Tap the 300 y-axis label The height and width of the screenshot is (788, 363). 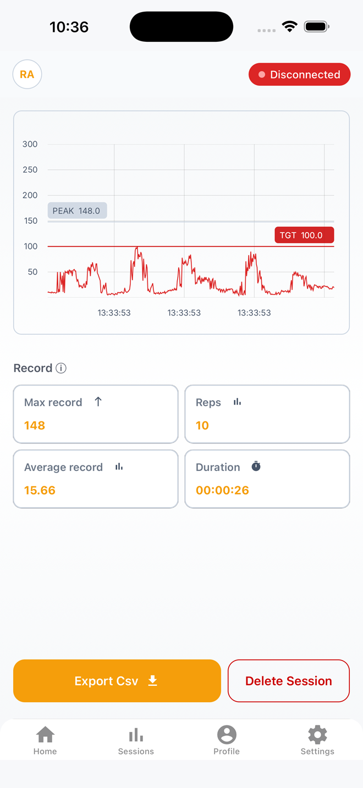[30, 144]
